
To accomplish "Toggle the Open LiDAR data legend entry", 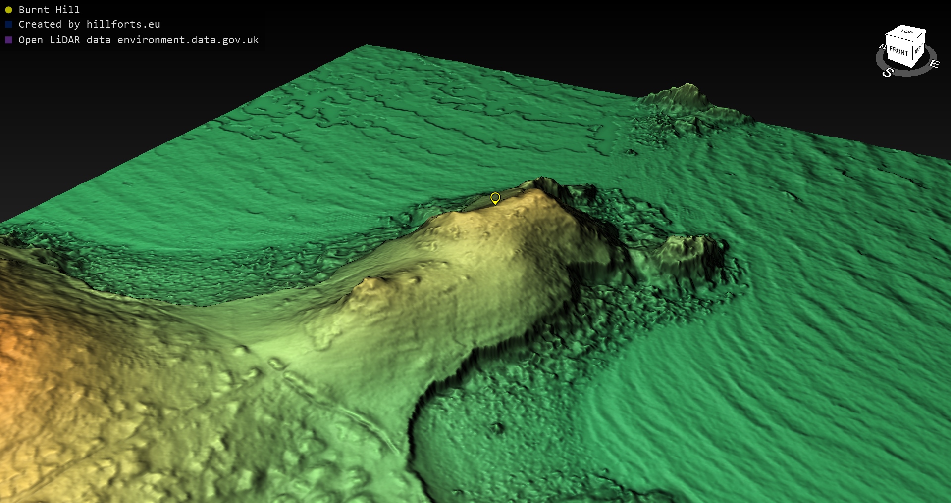I will click(x=138, y=40).
